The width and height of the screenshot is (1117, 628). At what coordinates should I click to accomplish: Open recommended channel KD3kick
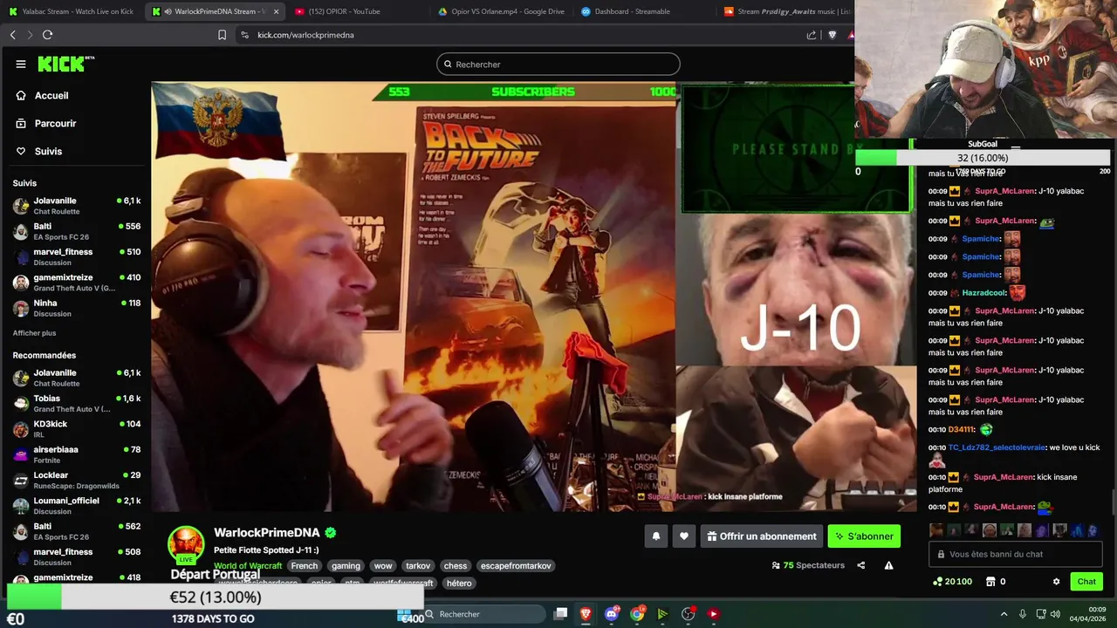pyautogui.click(x=77, y=428)
